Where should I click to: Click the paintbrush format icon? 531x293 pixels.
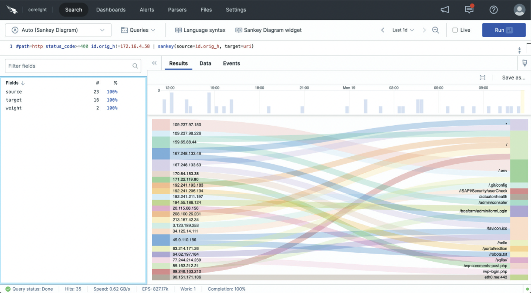pos(524,63)
